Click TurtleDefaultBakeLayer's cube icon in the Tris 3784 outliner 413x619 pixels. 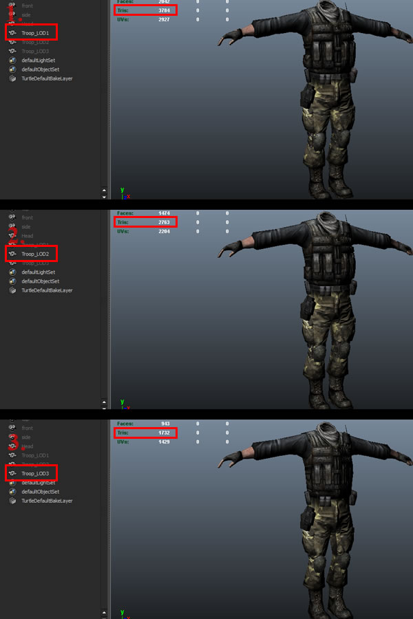click(x=12, y=78)
